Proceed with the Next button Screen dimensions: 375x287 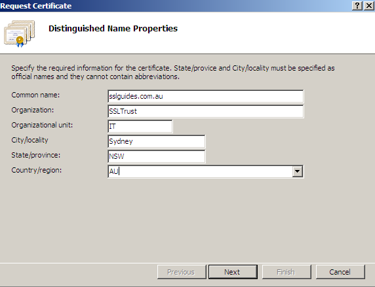(233, 272)
